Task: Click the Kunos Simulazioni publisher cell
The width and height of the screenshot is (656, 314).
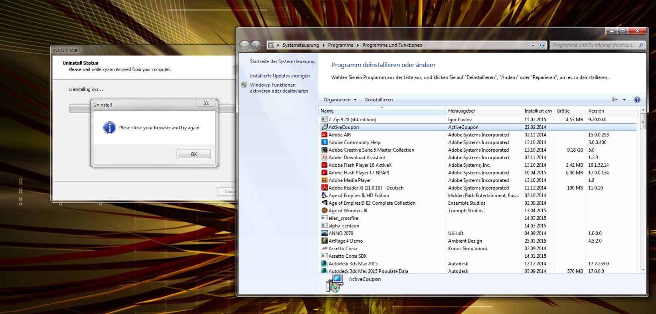Action: click(x=467, y=248)
